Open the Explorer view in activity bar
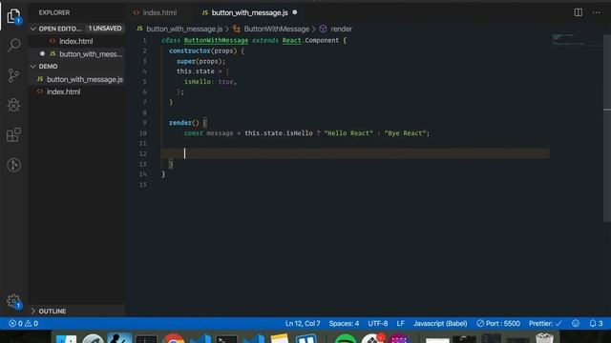Image resolution: width=611 pixels, height=343 pixels. 13,16
